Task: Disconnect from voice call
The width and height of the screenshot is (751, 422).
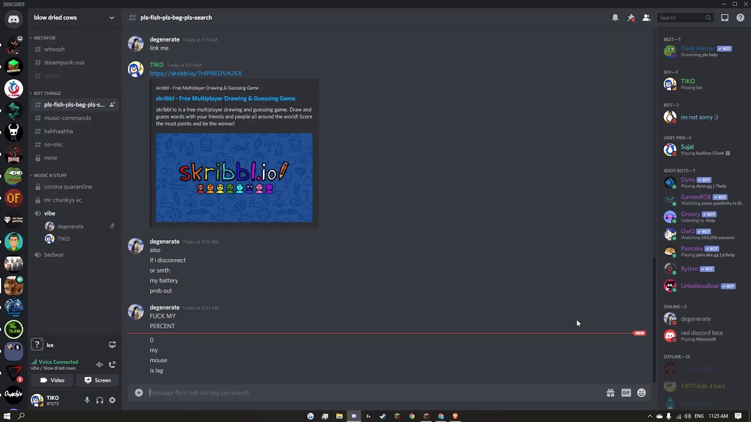Action: coord(112,365)
